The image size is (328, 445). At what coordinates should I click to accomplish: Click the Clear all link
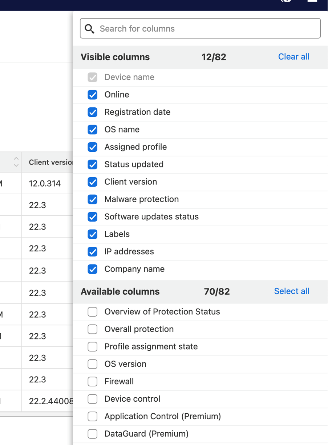[x=293, y=57]
